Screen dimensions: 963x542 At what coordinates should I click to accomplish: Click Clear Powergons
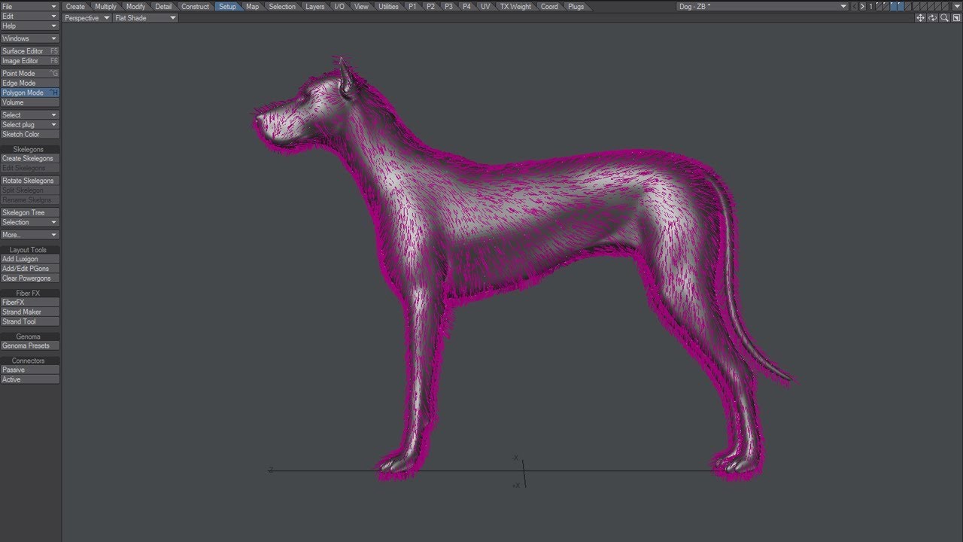tap(30, 279)
